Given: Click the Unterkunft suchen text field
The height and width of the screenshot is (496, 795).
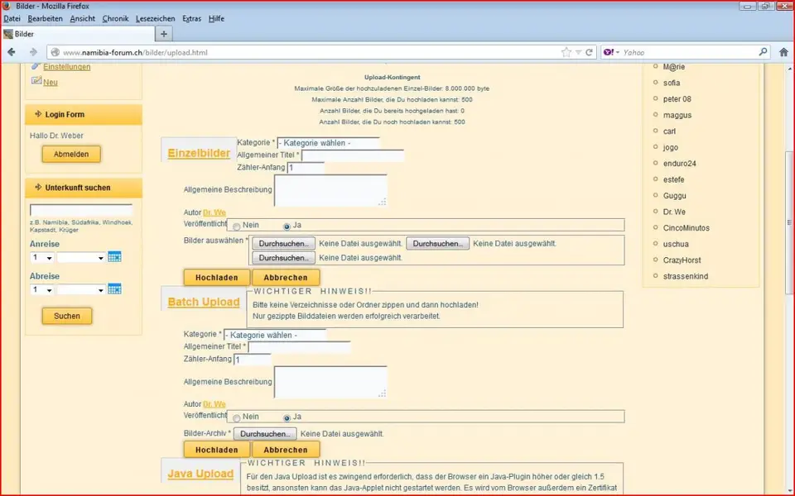Looking at the screenshot, I should 81,210.
